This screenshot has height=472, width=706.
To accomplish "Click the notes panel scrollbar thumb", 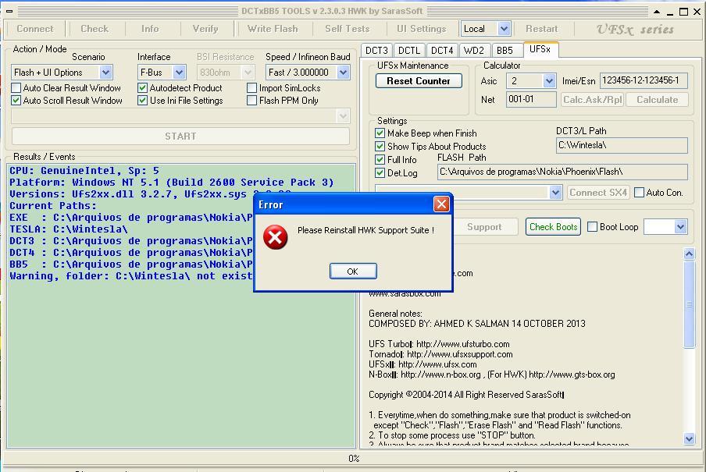I will coord(689,304).
